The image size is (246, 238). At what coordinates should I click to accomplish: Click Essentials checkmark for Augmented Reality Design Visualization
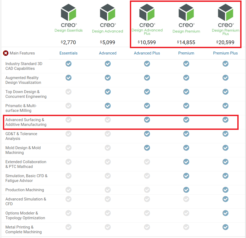click(69, 78)
